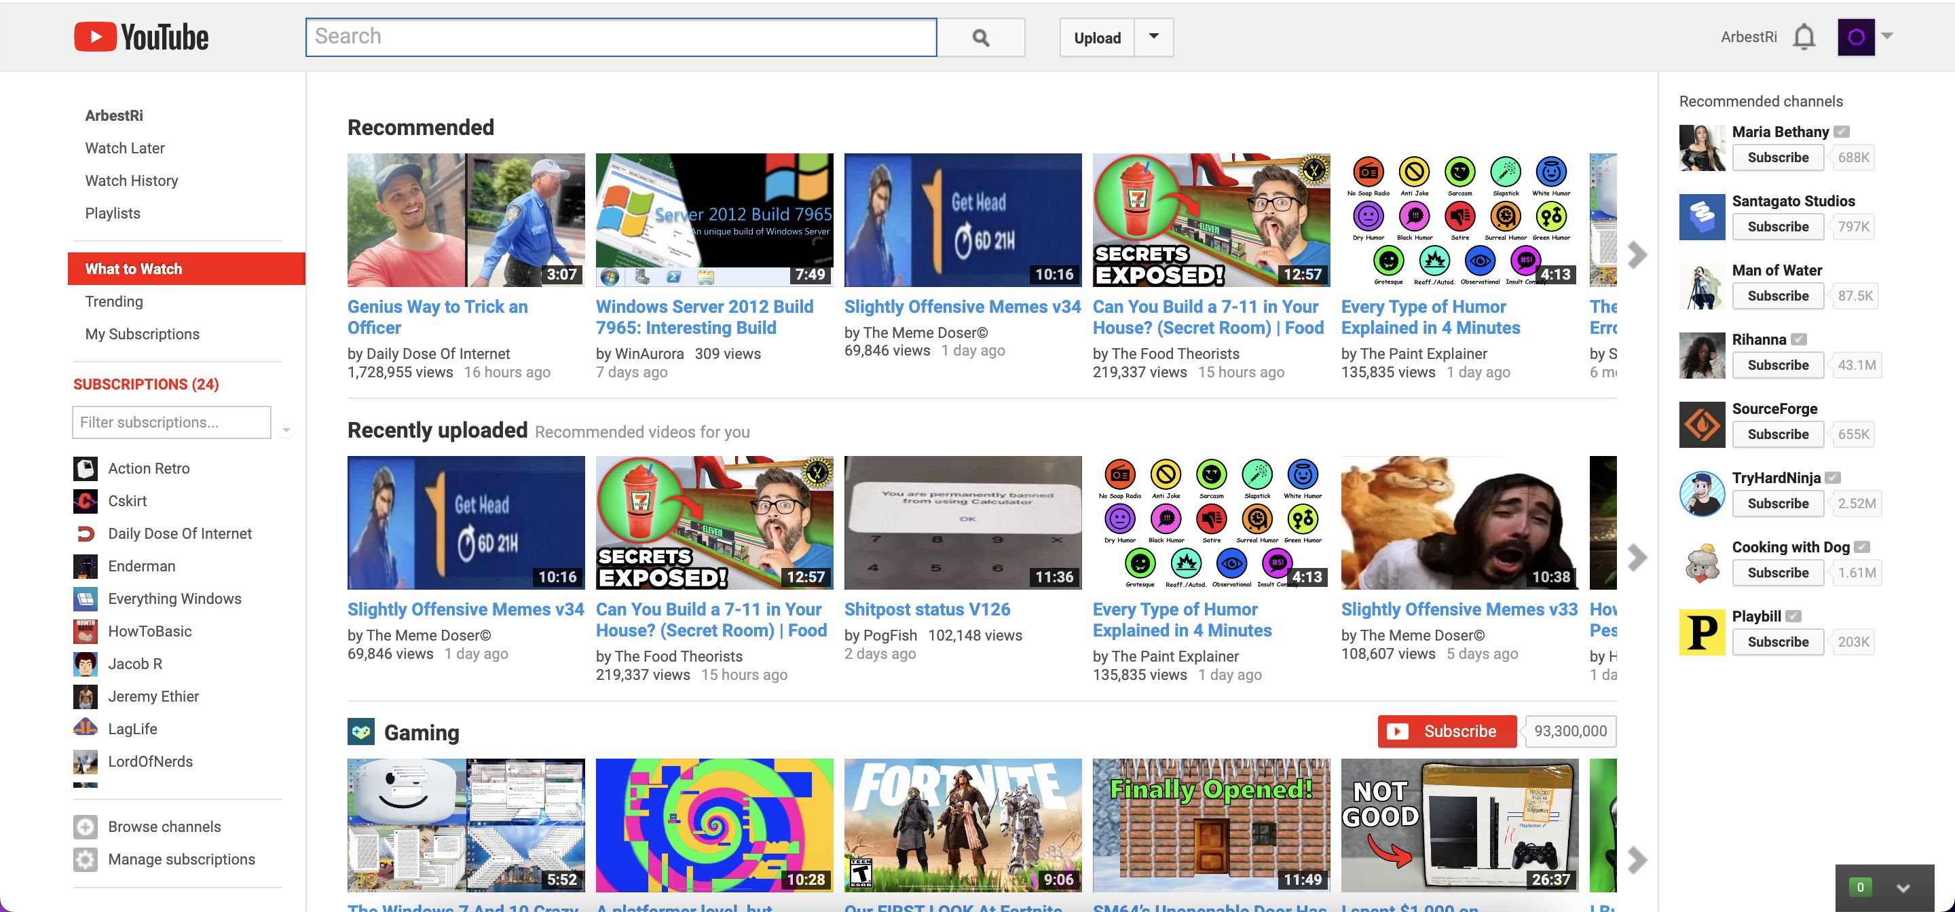Viewport: 1955px width, 912px height.
Task: Open Playlists in the sidebar
Action: pos(112,213)
